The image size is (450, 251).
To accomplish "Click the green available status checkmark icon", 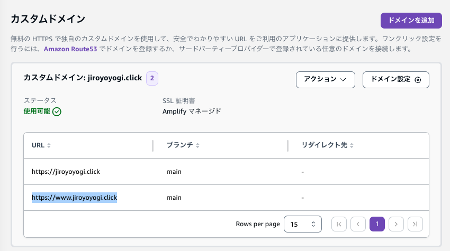I will click(x=57, y=111).
